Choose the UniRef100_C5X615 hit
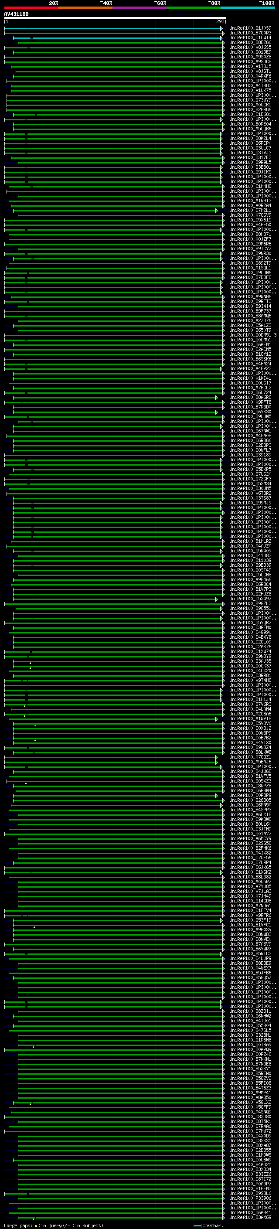 pos(250,220)
